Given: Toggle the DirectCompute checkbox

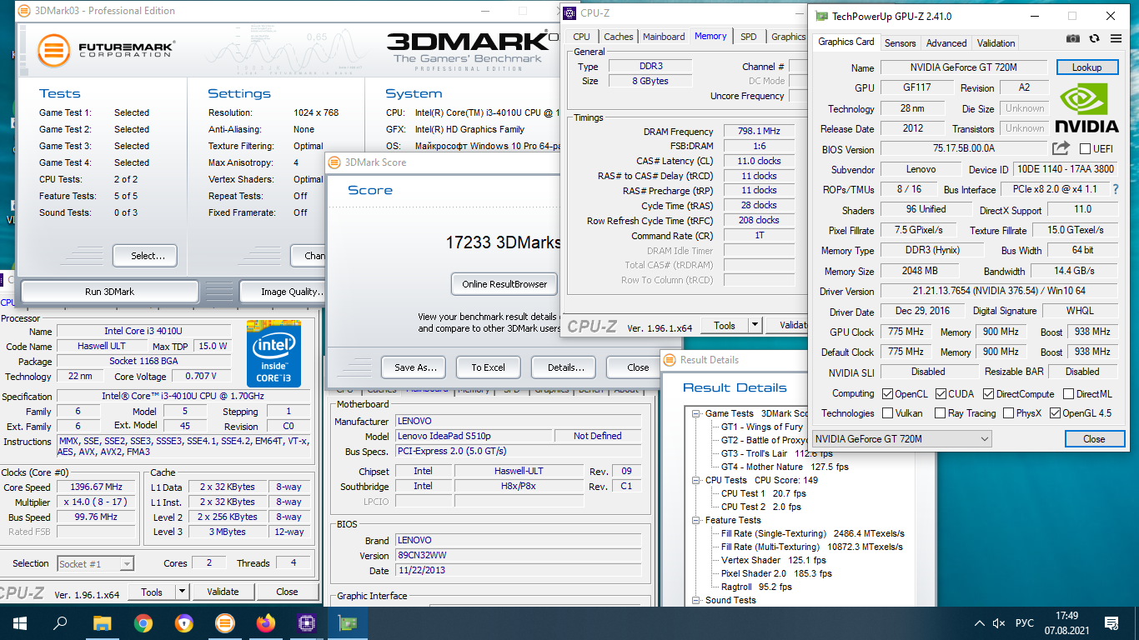Looking at the screenshot, I should click(x=989, y=393).
